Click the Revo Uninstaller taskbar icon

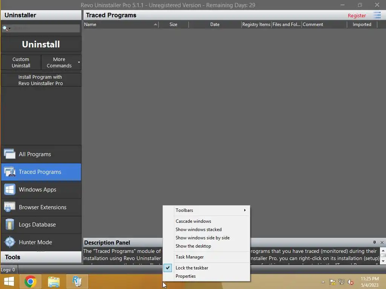point(77,281)
